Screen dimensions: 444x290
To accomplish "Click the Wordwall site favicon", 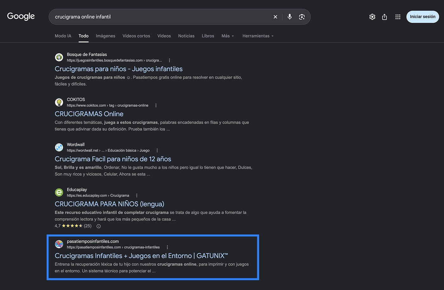I will click(59, 147).
